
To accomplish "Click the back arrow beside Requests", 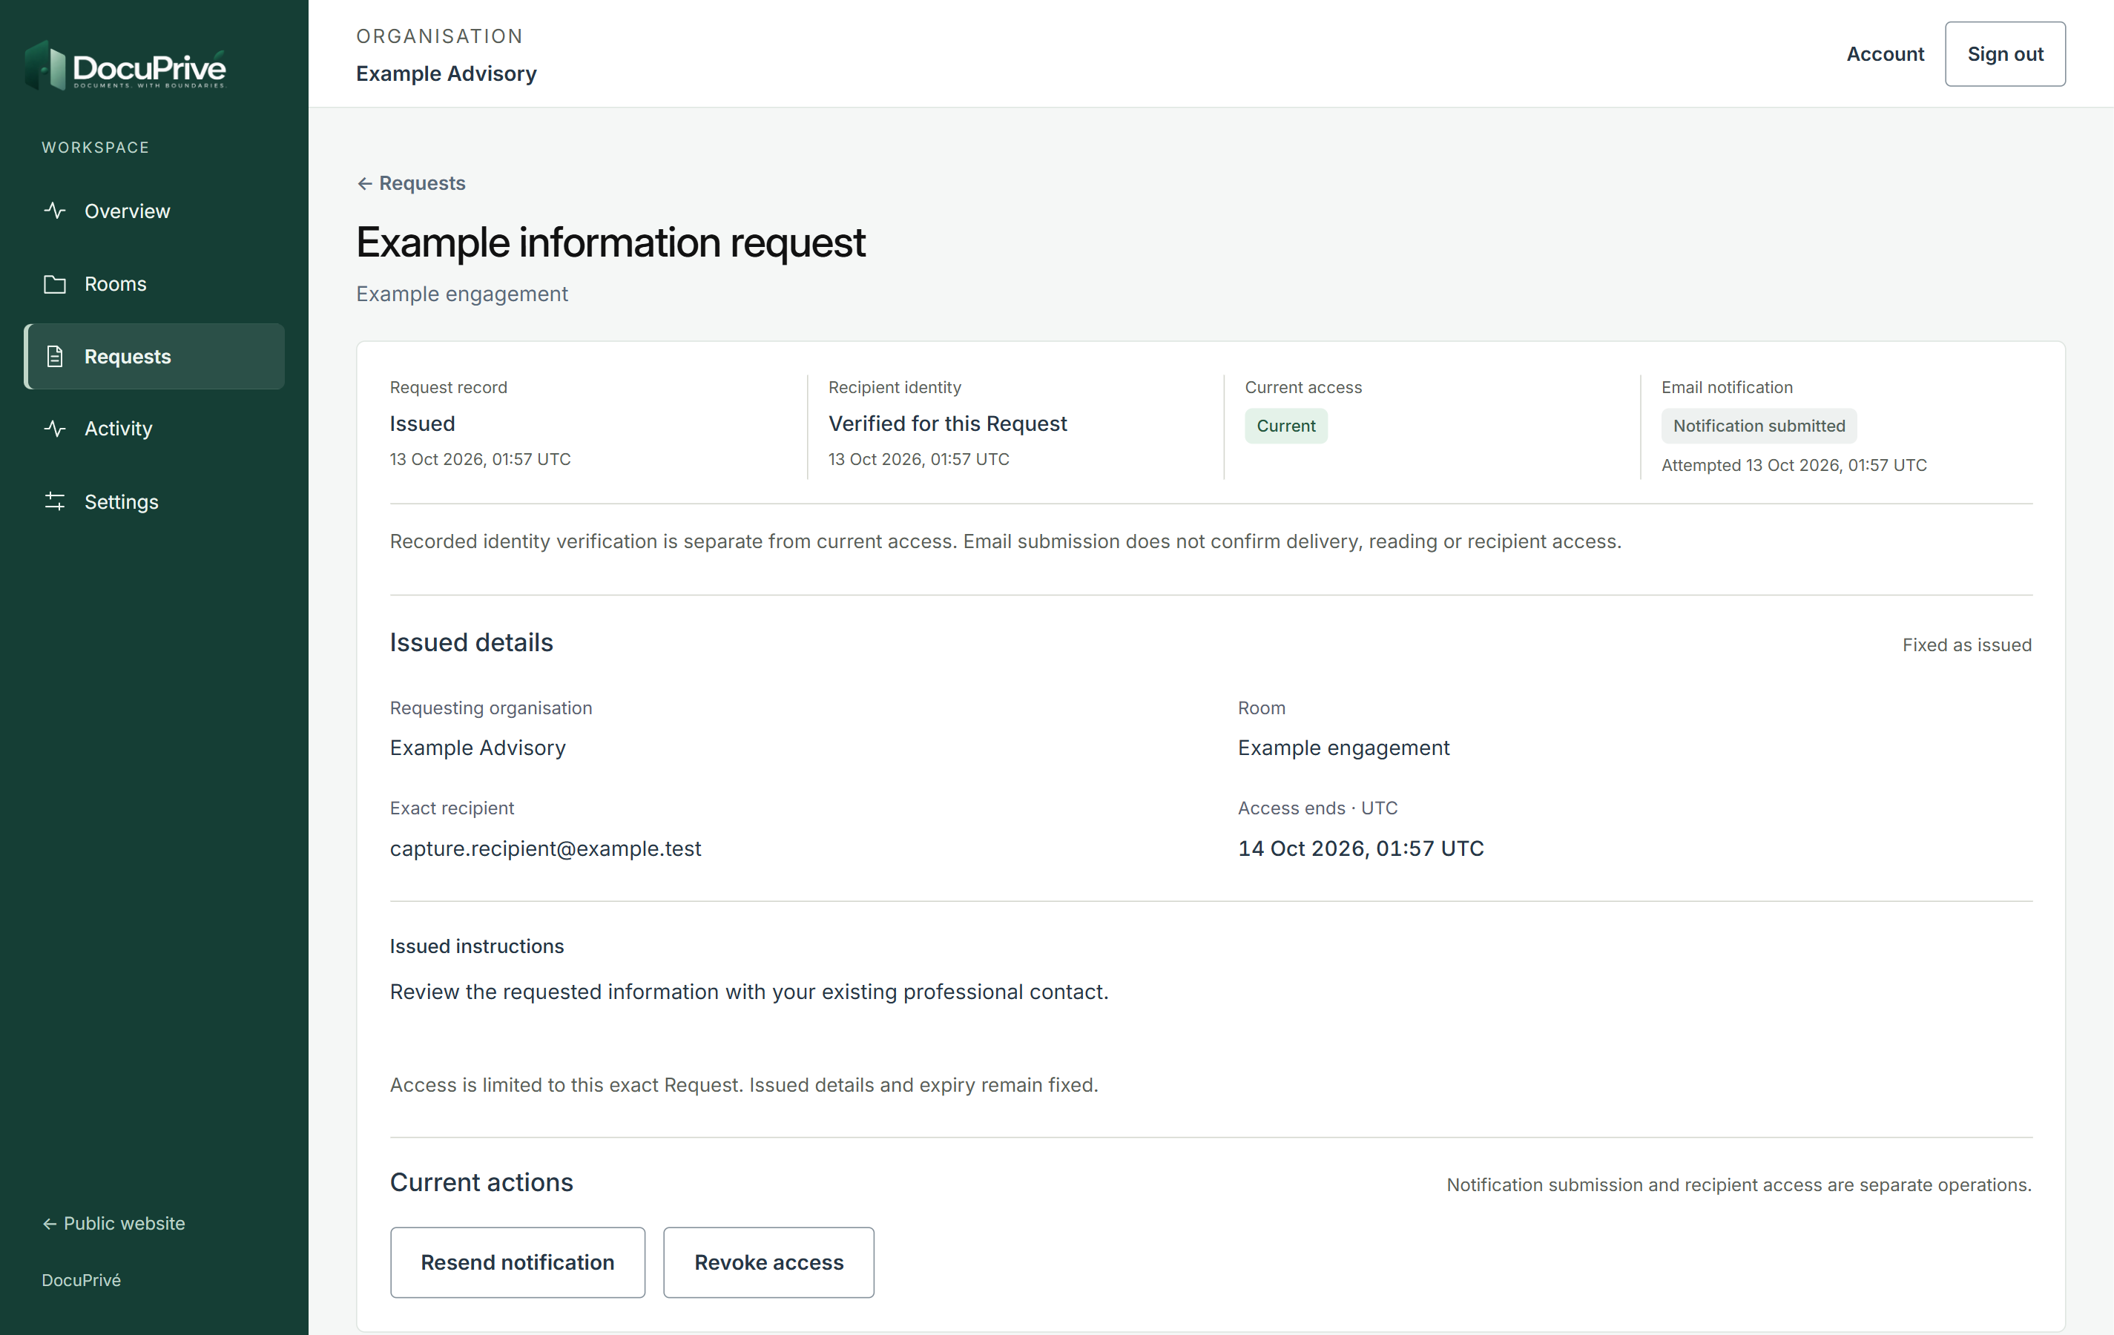I will click(364, 183).
